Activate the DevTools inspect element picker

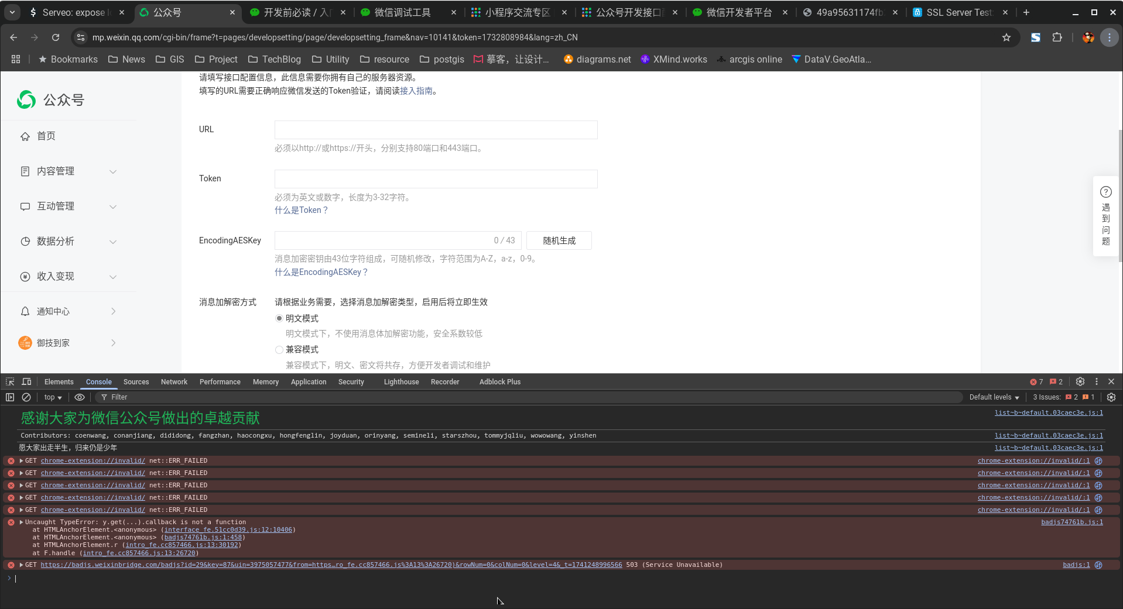point(10,381)
